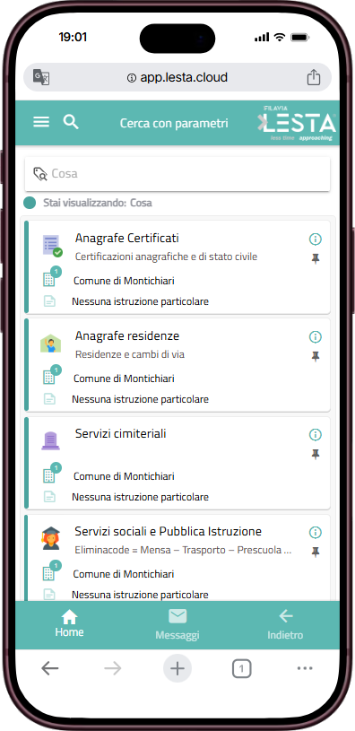Click the LESTA logo
The image size is (355, 731).
tap(297, 124)
